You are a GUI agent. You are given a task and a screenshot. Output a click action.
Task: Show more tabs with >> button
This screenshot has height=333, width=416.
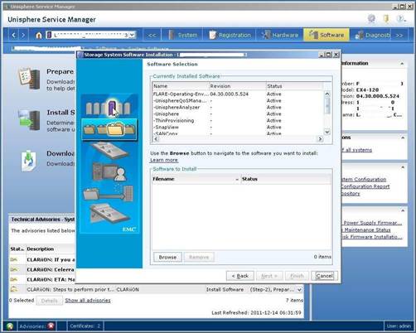click(399, 36)
